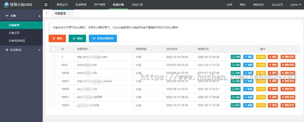Viewport: 304px width, 122px height.
Task: Click 删除数据 button for row id 10052
Action: click(288, 105)
